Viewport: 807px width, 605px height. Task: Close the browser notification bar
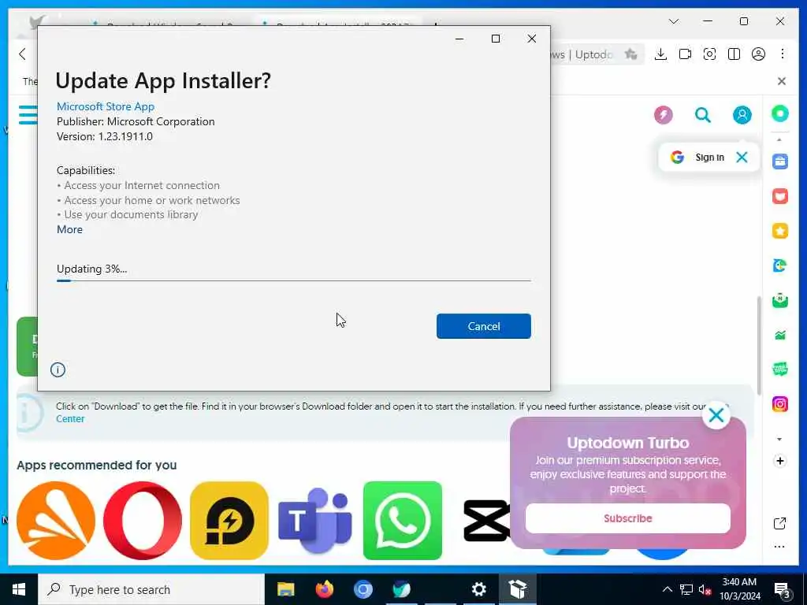tap(781, 81)
